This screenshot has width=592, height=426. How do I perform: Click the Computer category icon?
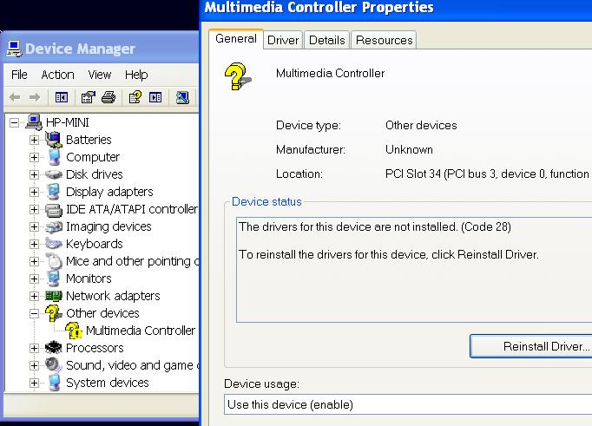55,157
